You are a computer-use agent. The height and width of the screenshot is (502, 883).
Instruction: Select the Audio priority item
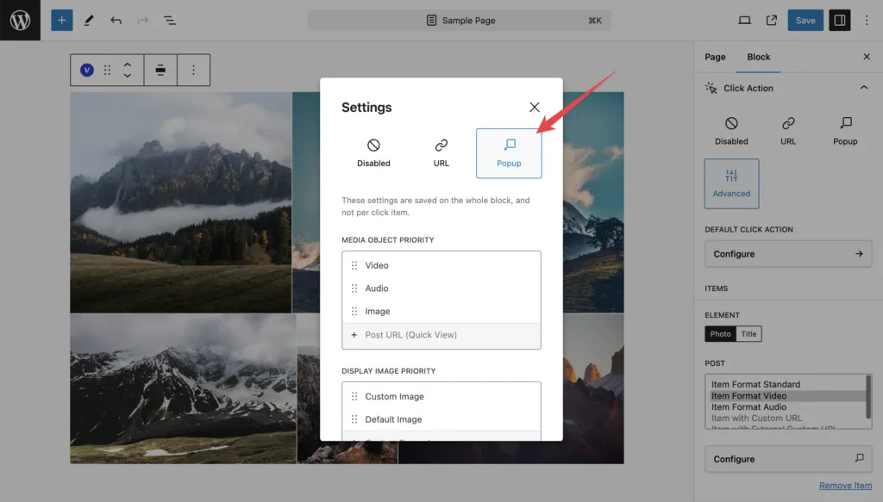tap(441, 288)
